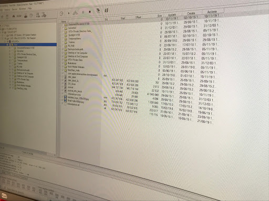
Task: Click the balance-scale icon in the toolbar
Action: pyautogui.click(x=75, y=13)
